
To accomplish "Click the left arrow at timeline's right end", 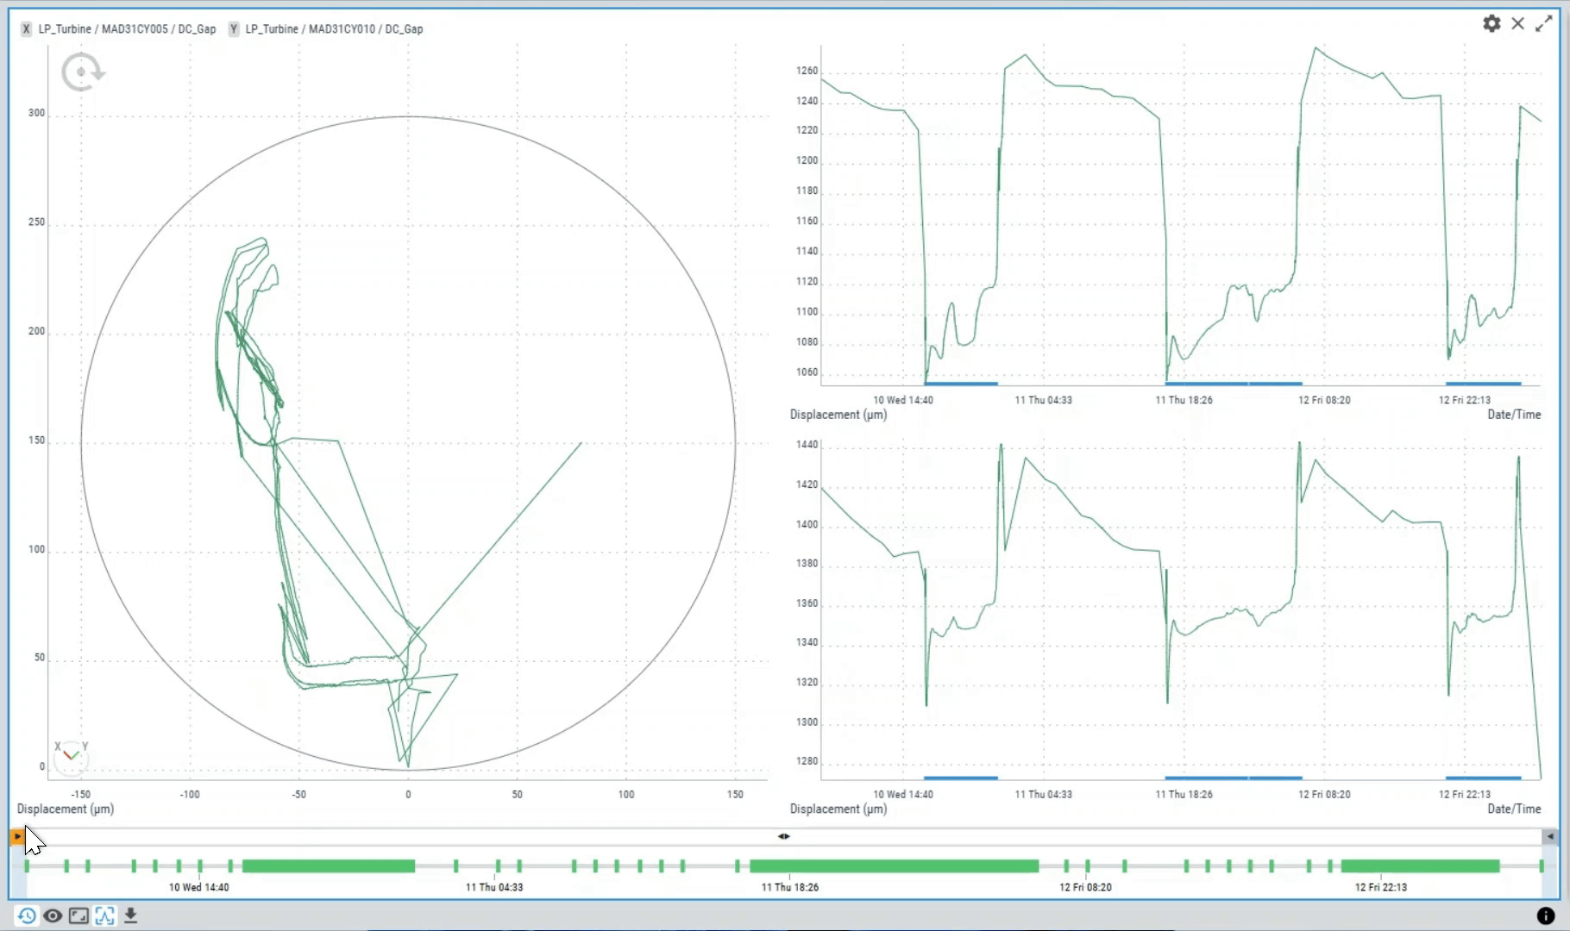I will click(x=1550, y=836).
